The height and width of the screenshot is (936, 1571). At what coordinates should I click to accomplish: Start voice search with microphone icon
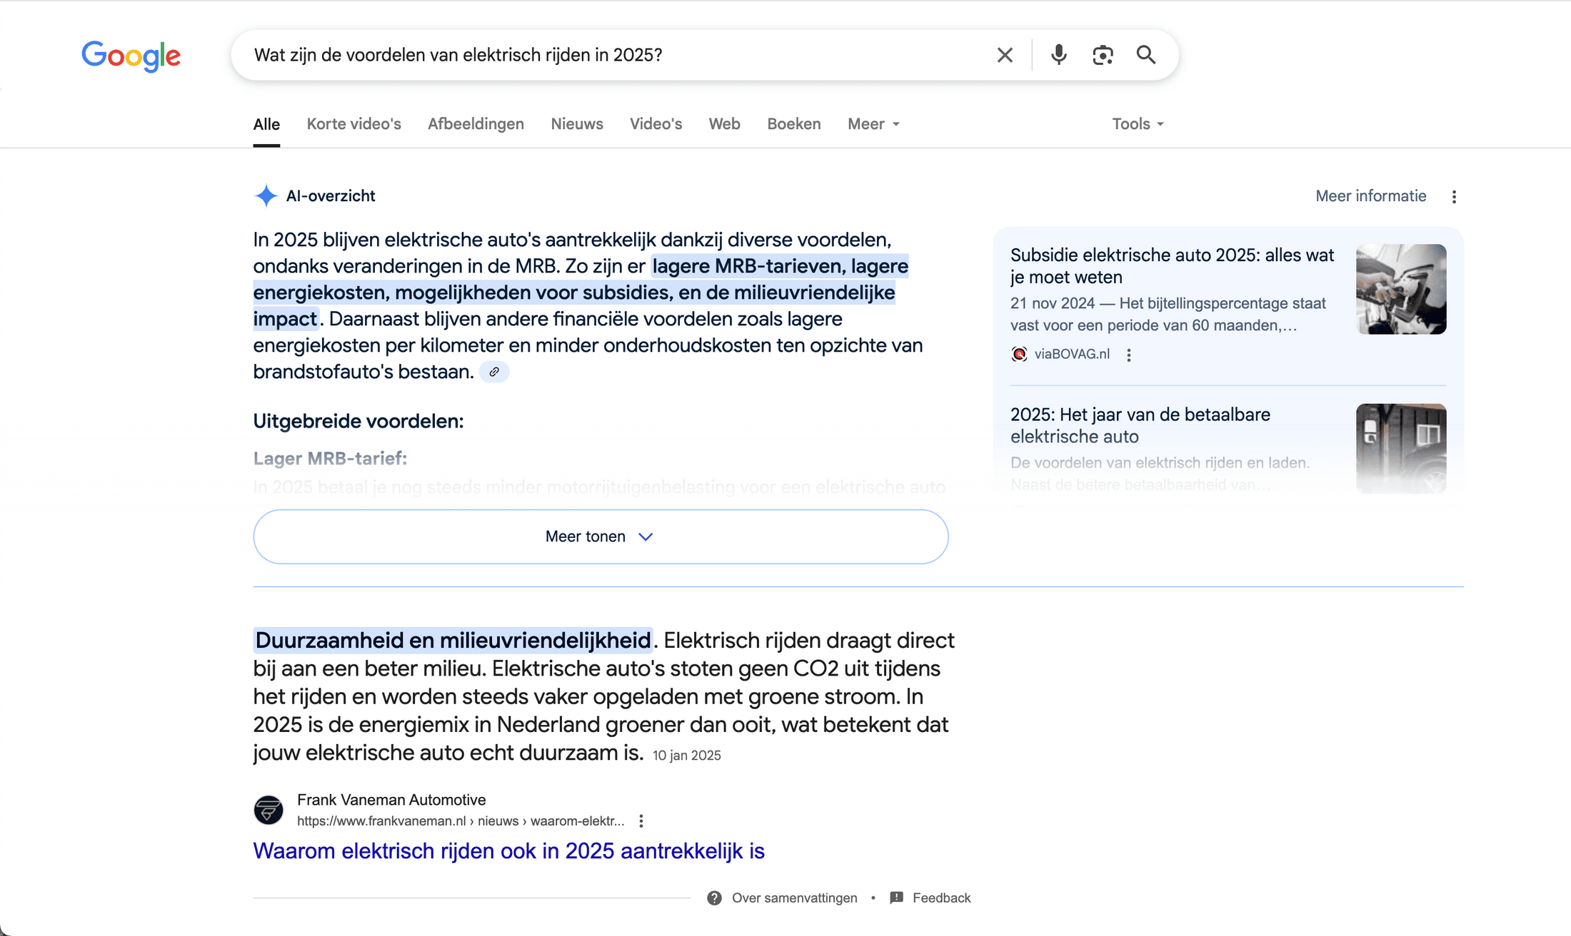coord(1058,55)
